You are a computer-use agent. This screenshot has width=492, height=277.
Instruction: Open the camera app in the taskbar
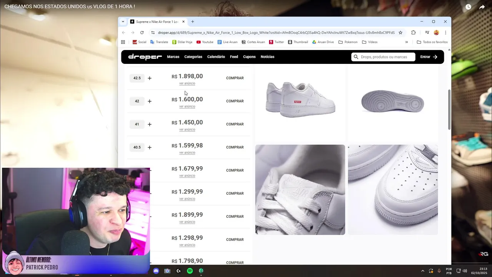coord(167,271)
